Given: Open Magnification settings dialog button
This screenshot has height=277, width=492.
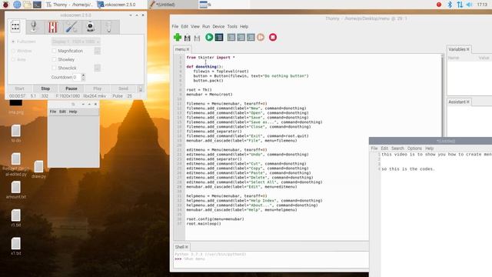Looking at the screenshot, I should point(98,51).
